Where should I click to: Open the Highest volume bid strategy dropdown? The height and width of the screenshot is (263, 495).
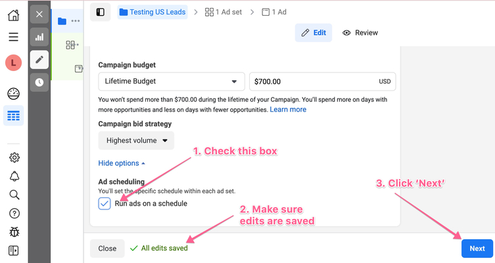[x=137, y=140]
